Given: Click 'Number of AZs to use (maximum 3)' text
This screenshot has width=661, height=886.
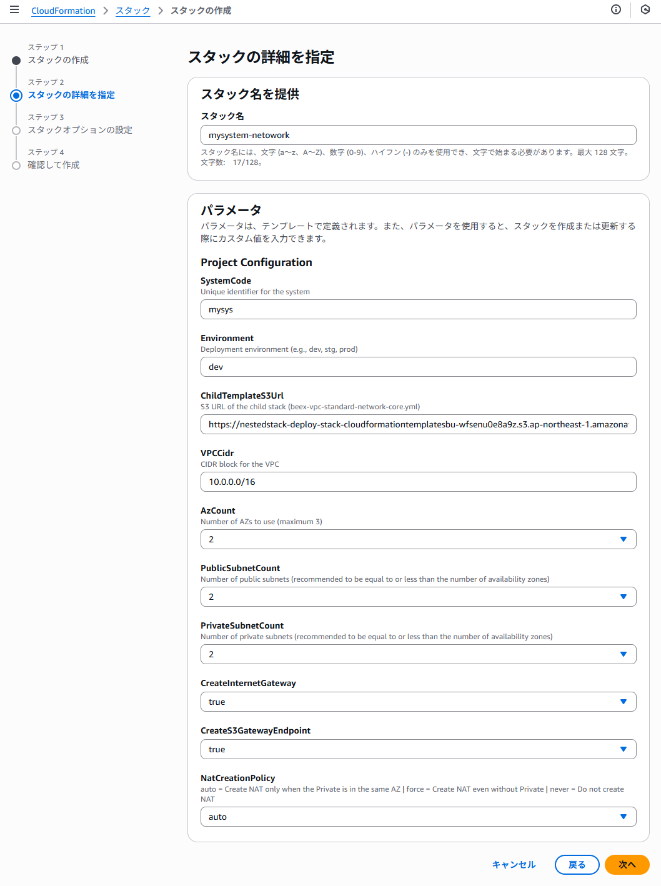Looking at the screenshot, I should (261, 522).
